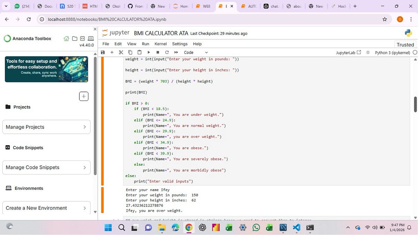Image resolution: width=418 pixels, height=235 pixels.
Task: Open the taskbar clock showing 9:47 PM
Action: pos(398,228)
